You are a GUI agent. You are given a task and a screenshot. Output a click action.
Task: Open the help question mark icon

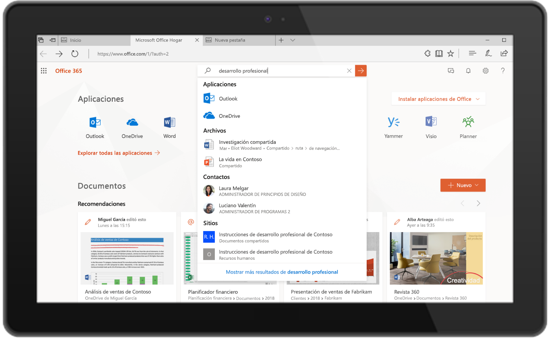coord(503,71)
